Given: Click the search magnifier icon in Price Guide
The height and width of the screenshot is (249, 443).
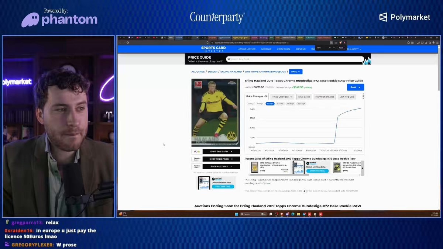Looking at the screenshot, I should tap(229, 59).
